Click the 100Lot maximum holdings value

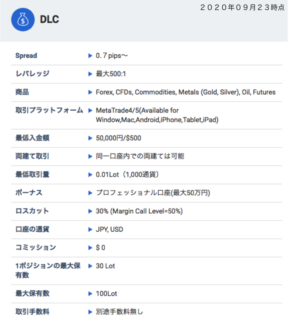tap(106, 294)
